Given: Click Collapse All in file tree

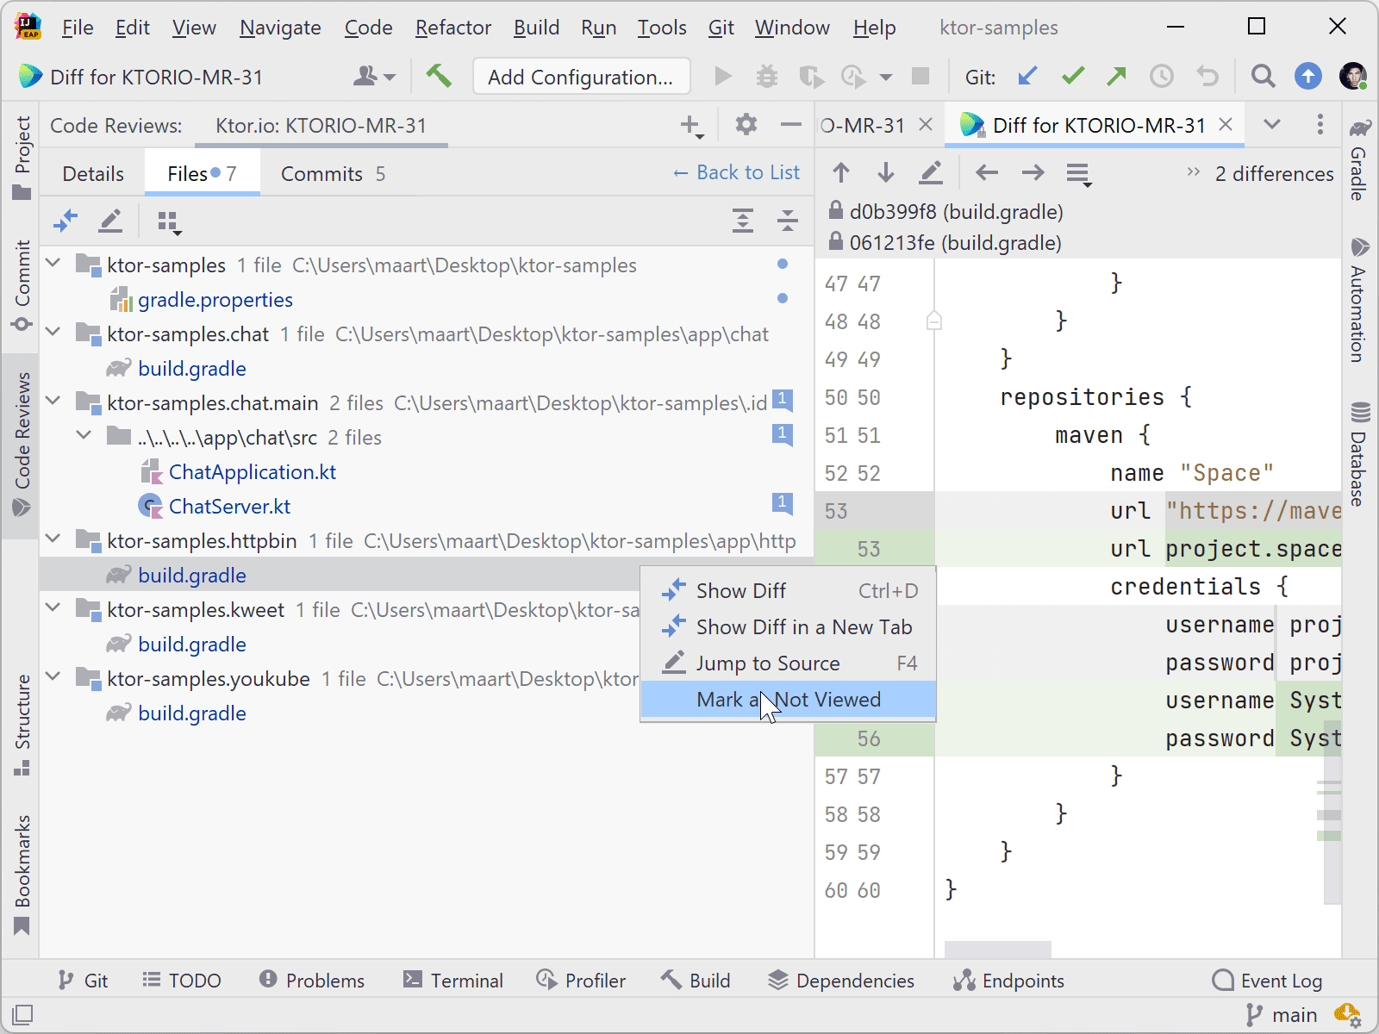Looking at the screenshot, I should 788,221.
